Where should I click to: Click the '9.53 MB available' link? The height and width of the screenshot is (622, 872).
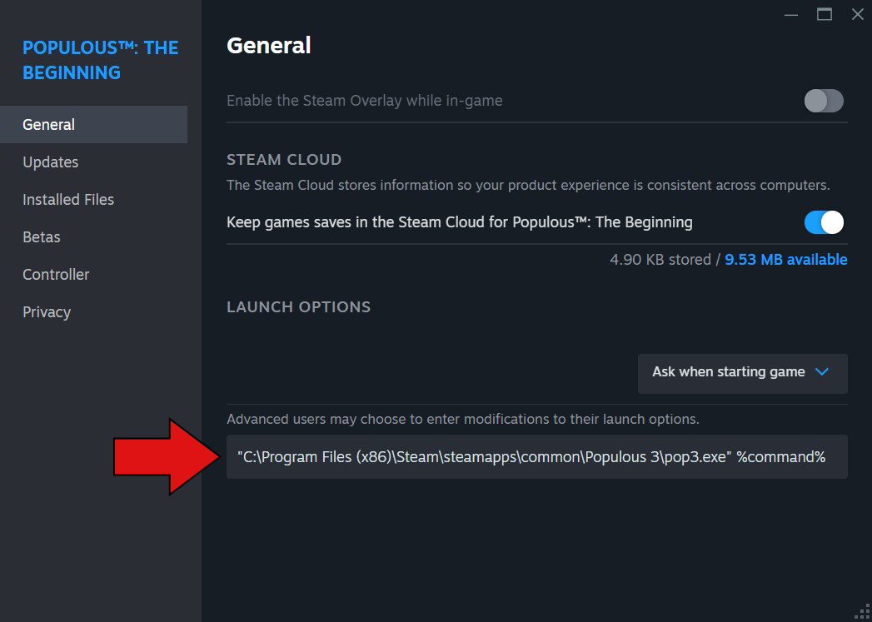pyautogui.click(x=785, y=260)
